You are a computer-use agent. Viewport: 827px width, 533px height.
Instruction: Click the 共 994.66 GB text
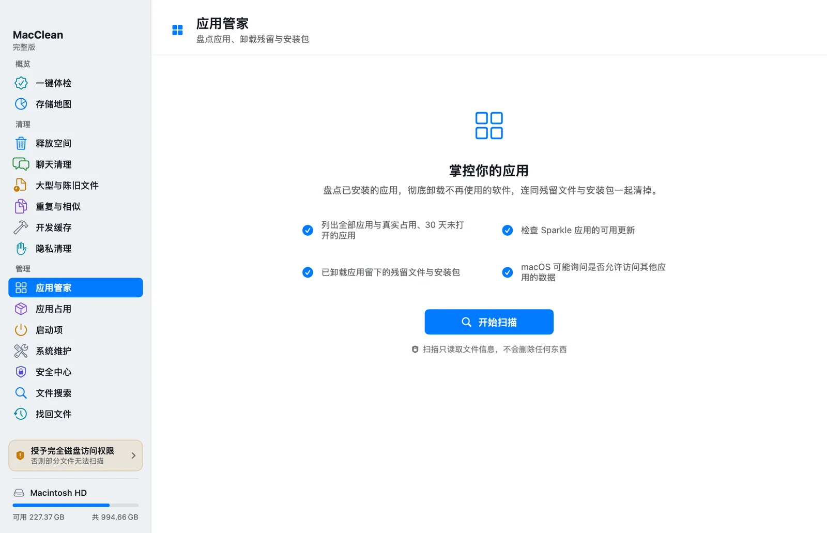click(115, 517)
